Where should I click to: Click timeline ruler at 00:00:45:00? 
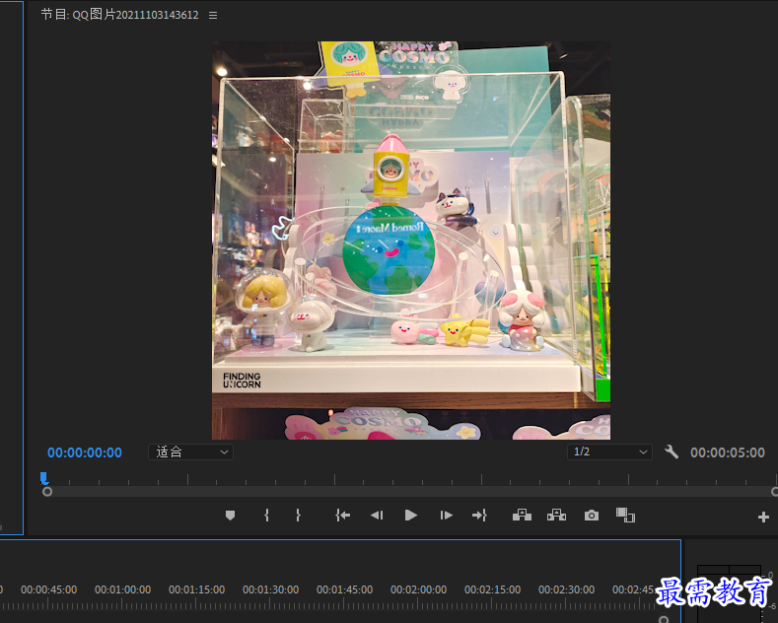pyautogui.click(x=48, y=589)
